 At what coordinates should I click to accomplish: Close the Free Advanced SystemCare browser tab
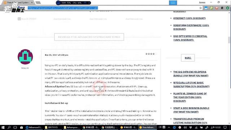coord(32,3)
